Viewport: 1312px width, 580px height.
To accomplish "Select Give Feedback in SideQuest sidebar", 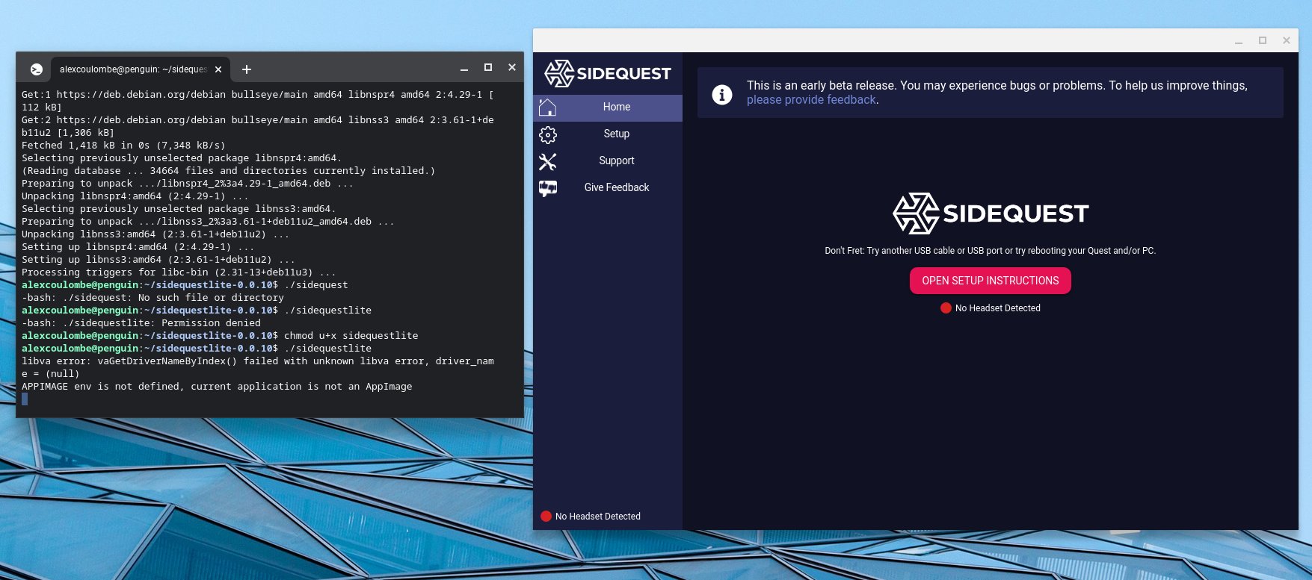I will (x=607, y=188).
